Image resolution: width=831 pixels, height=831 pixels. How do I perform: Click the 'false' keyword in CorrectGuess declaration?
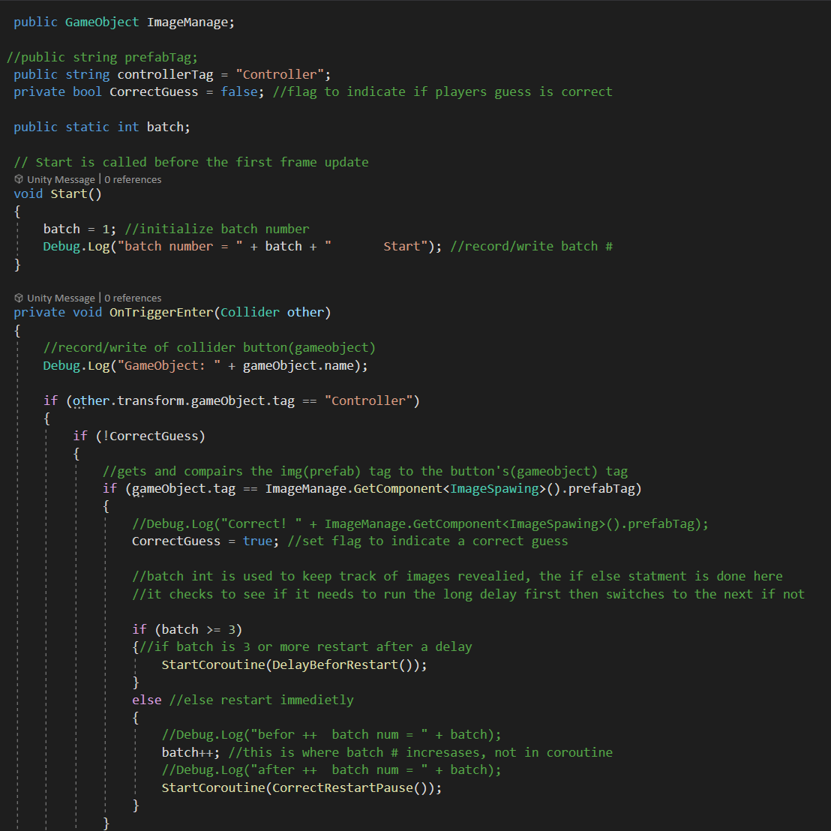[239, 92]
